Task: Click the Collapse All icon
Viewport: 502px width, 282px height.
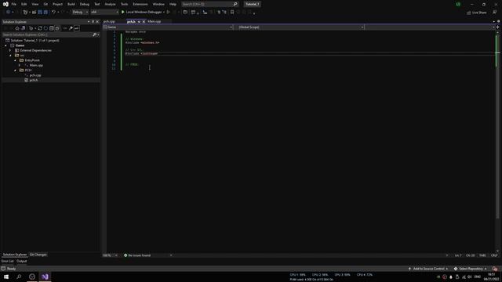Action: point(52,28)
